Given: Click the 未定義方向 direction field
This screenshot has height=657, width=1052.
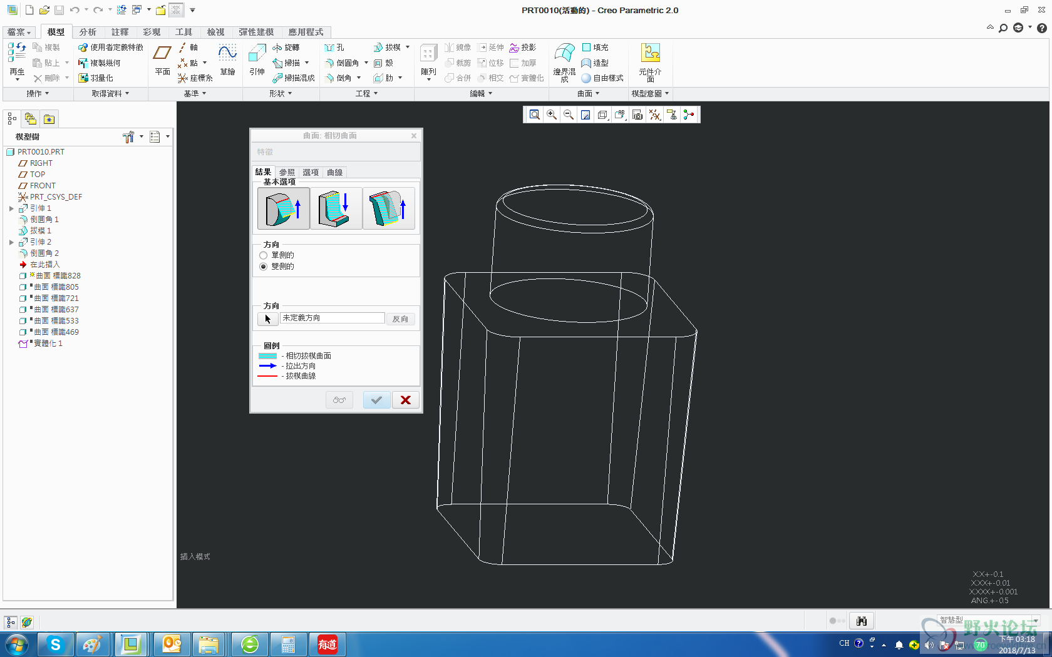Looking at the screenshot, I should coord(333,318).
